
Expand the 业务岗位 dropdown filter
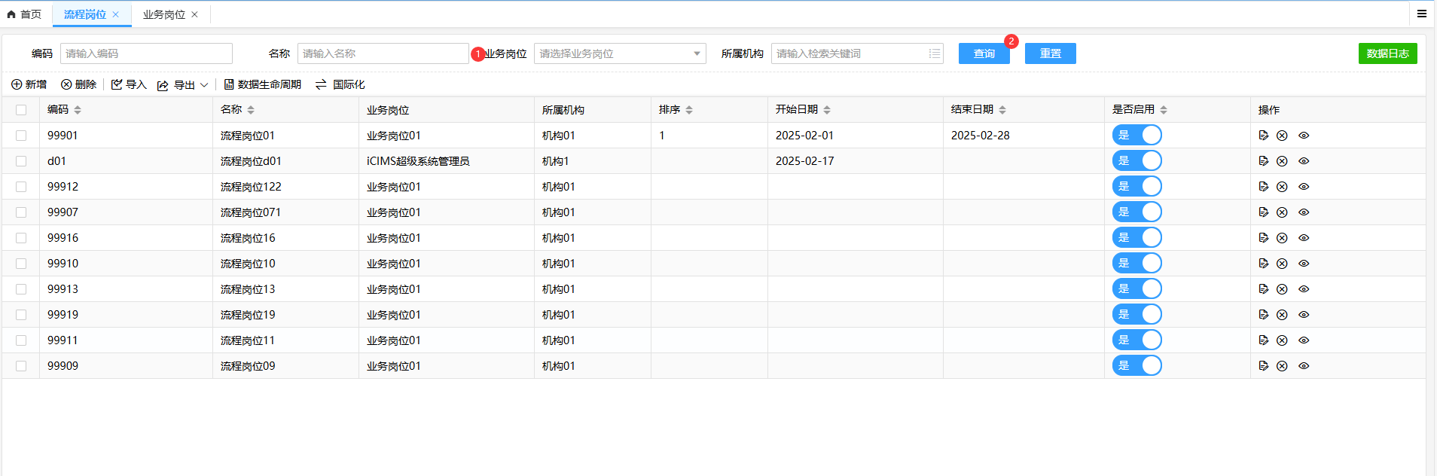(696, 53)
